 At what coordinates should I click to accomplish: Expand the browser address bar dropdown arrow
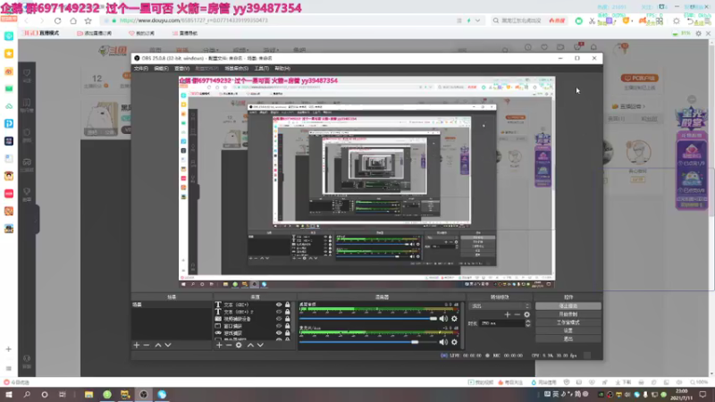(x=477, y=21)
